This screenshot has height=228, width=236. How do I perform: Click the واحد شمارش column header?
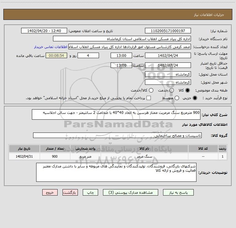[x=85, y=148]
